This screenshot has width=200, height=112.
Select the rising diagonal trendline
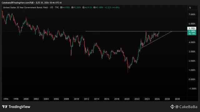156,40
